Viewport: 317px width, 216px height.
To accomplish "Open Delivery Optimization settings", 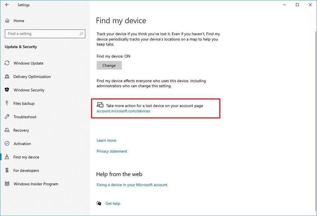I will 32,77.
